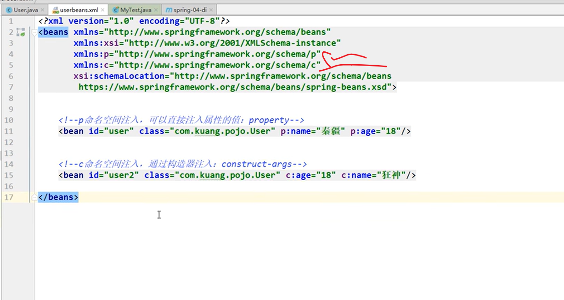The image size is (564, 300).
Task: Click the highlighted </beans> closing tag
Action: 58,197
